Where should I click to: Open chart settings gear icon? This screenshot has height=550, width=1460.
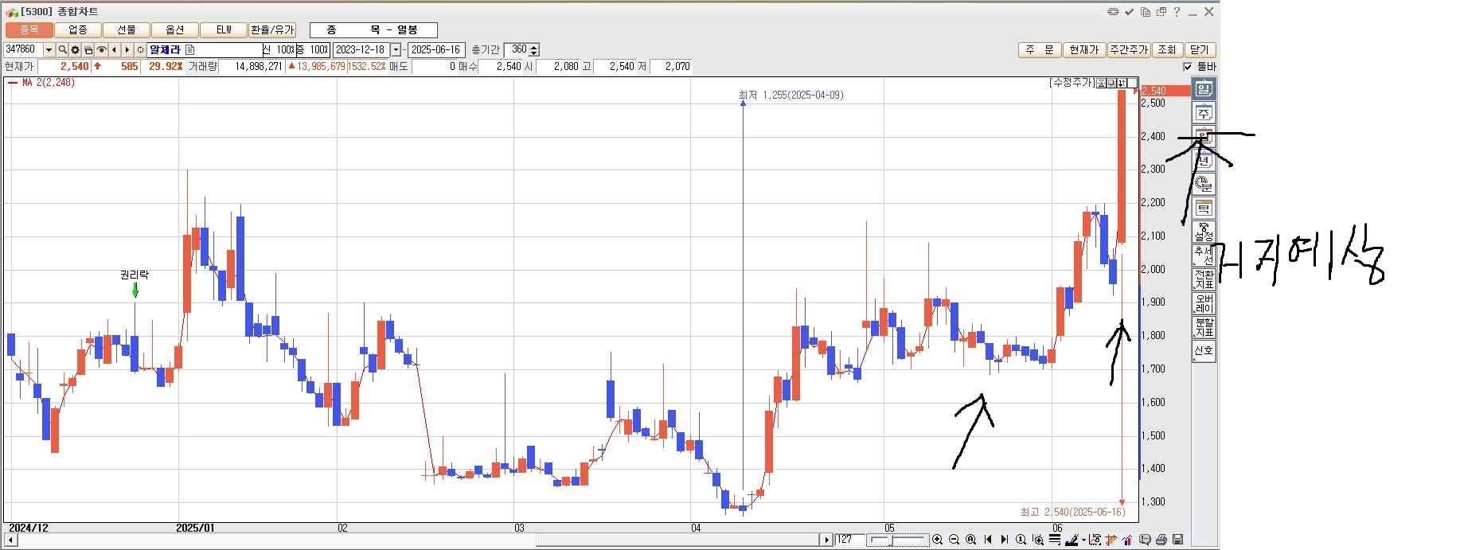click(x=75, y=50)
